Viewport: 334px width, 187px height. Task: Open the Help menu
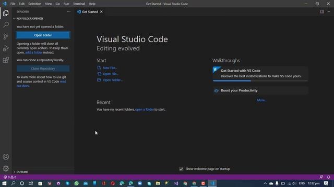point(92,4)
